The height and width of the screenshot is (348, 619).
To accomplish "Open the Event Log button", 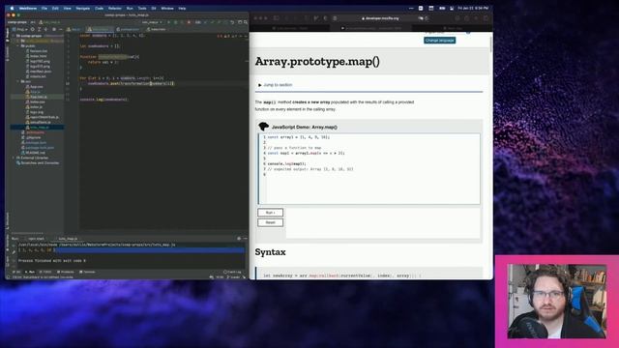I will tap(232, 272).
